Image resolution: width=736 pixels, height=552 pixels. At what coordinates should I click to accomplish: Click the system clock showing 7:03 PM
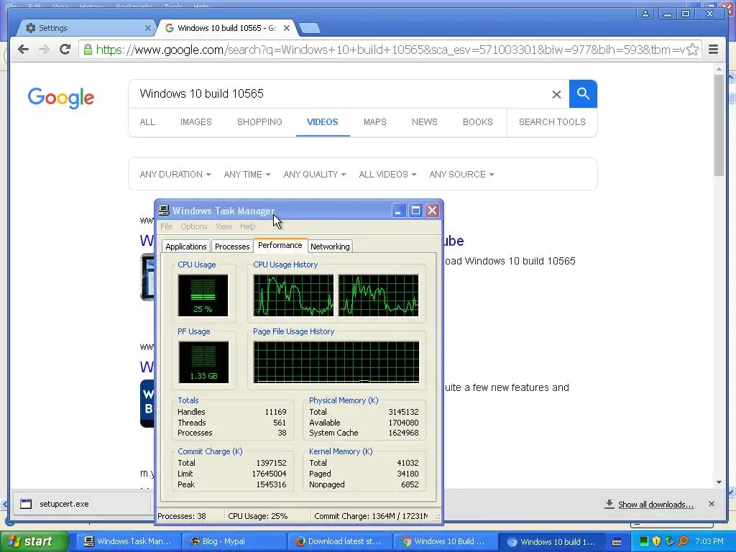(709, 542)
